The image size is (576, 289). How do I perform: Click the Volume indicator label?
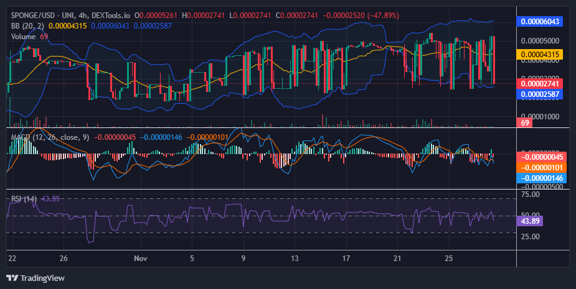point(23,36)
